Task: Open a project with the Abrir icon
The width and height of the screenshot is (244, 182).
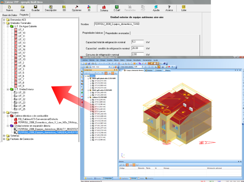Action: click(x=23, y=8)
